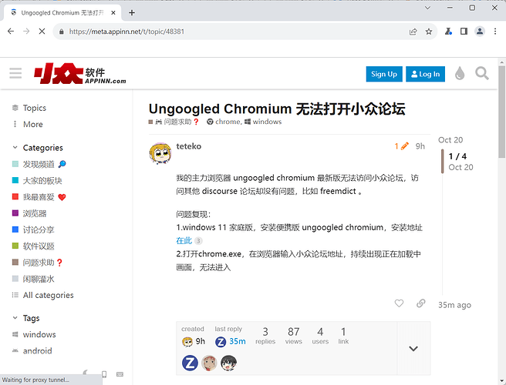
Task: Open the 在此 download link
Action: pyautogui.click(x=184, y=241)
